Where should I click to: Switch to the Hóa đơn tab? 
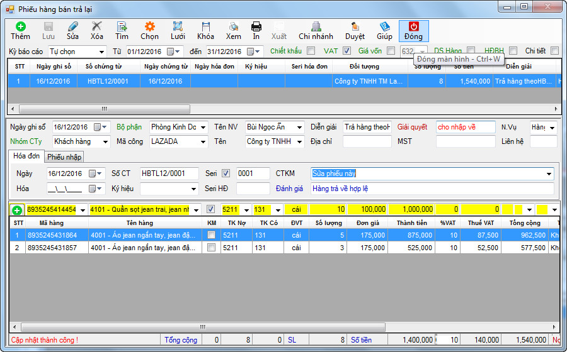click(x=26, y=156)
